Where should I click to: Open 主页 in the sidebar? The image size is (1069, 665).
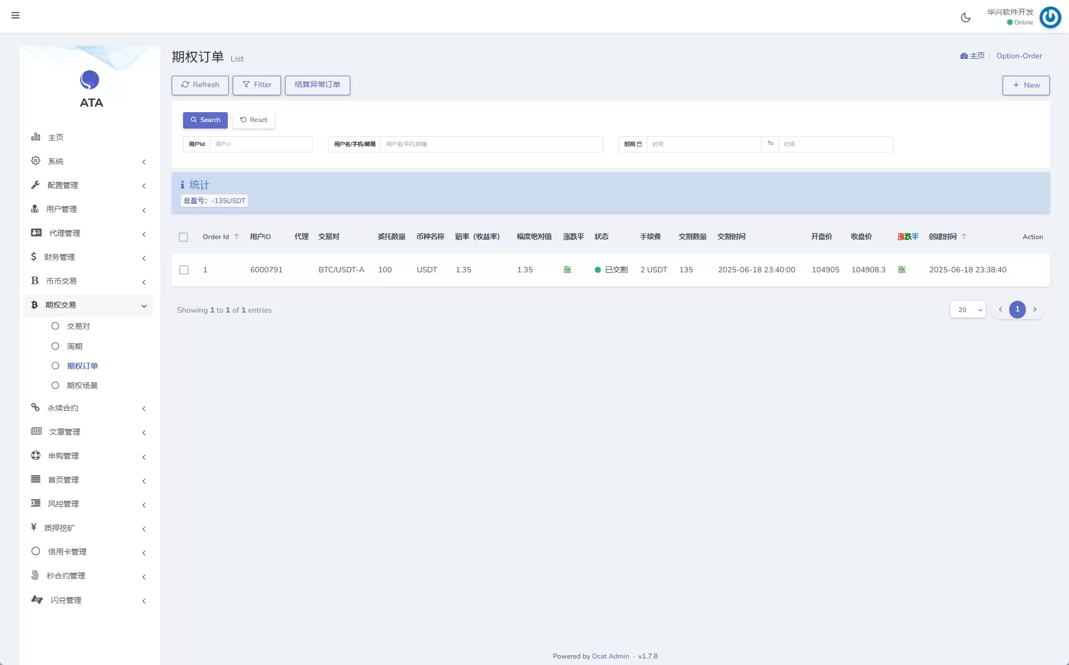[x=56, y=137]
